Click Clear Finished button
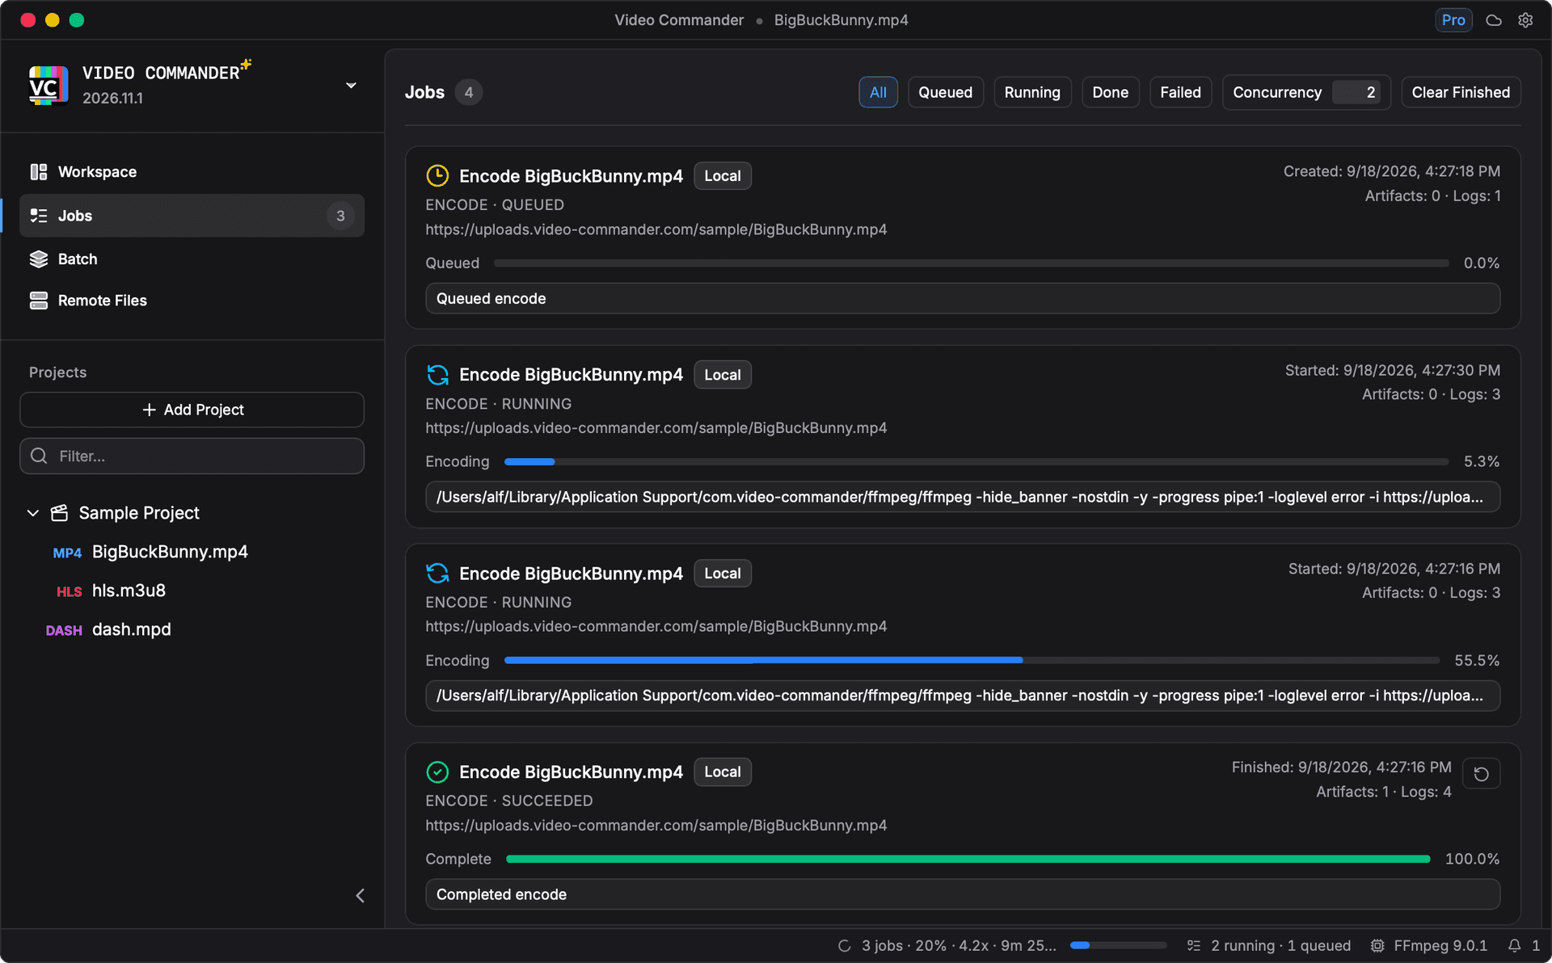 point(1461,92)
